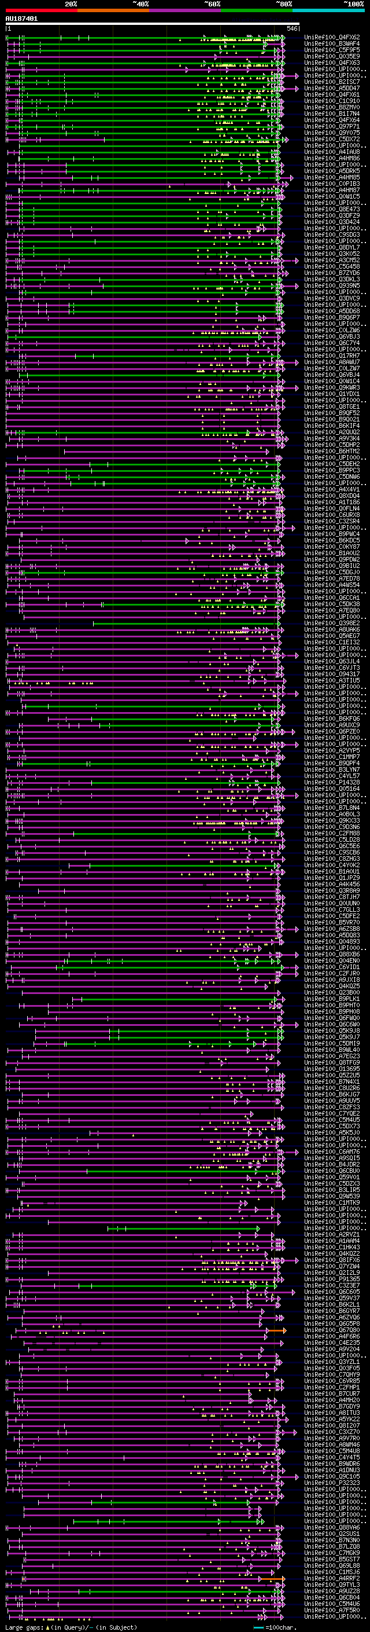Open hit UniRef100_Q4FX63
The image size is (370, 1632).
click(x=332, y=63)
